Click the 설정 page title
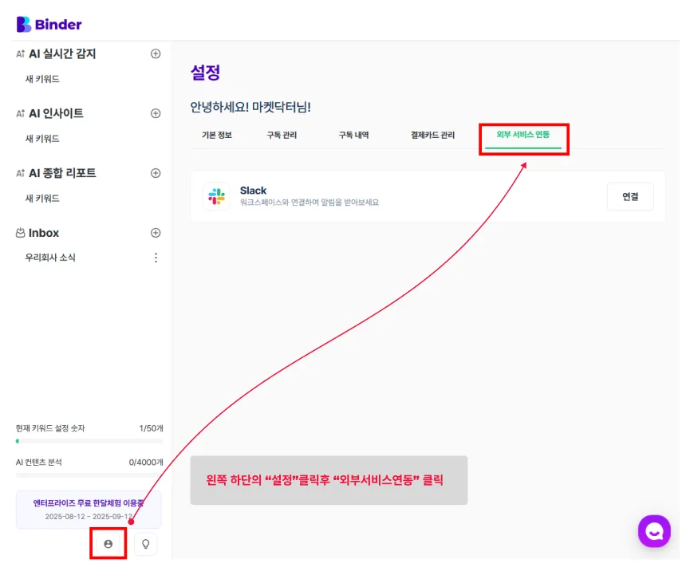 205,73
